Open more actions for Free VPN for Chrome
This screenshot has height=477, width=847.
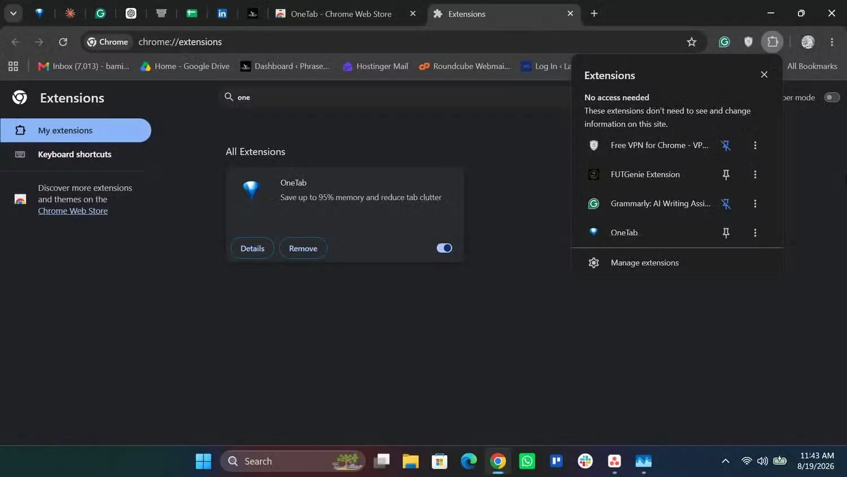(755, 145)
